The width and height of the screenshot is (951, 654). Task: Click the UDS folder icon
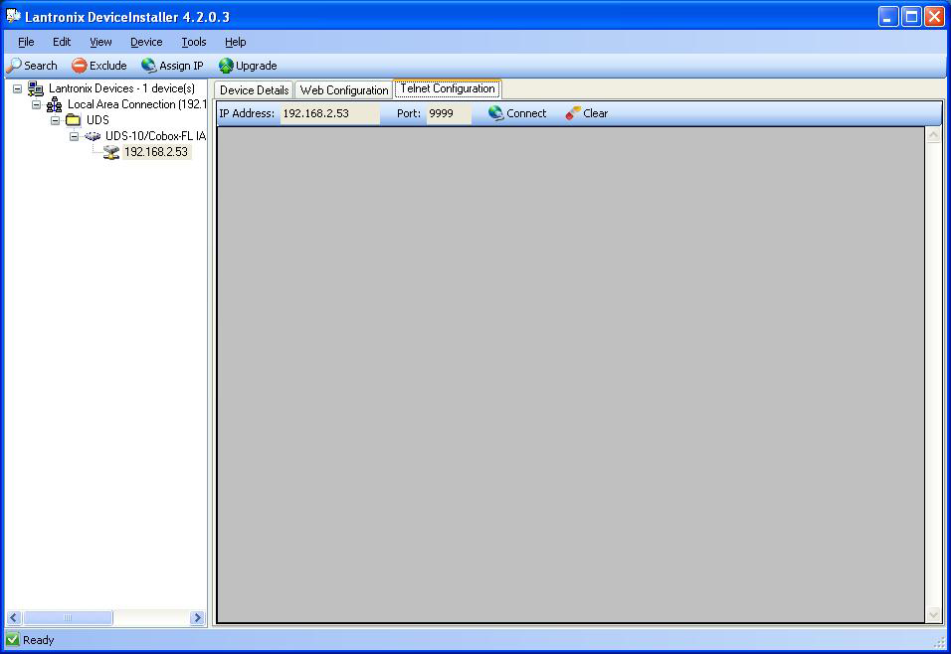point(74,120)
